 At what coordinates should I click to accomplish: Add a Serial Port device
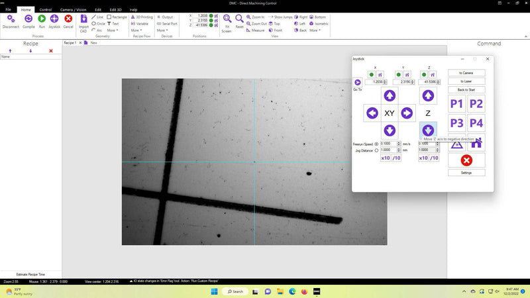click(x=167, y=24)
